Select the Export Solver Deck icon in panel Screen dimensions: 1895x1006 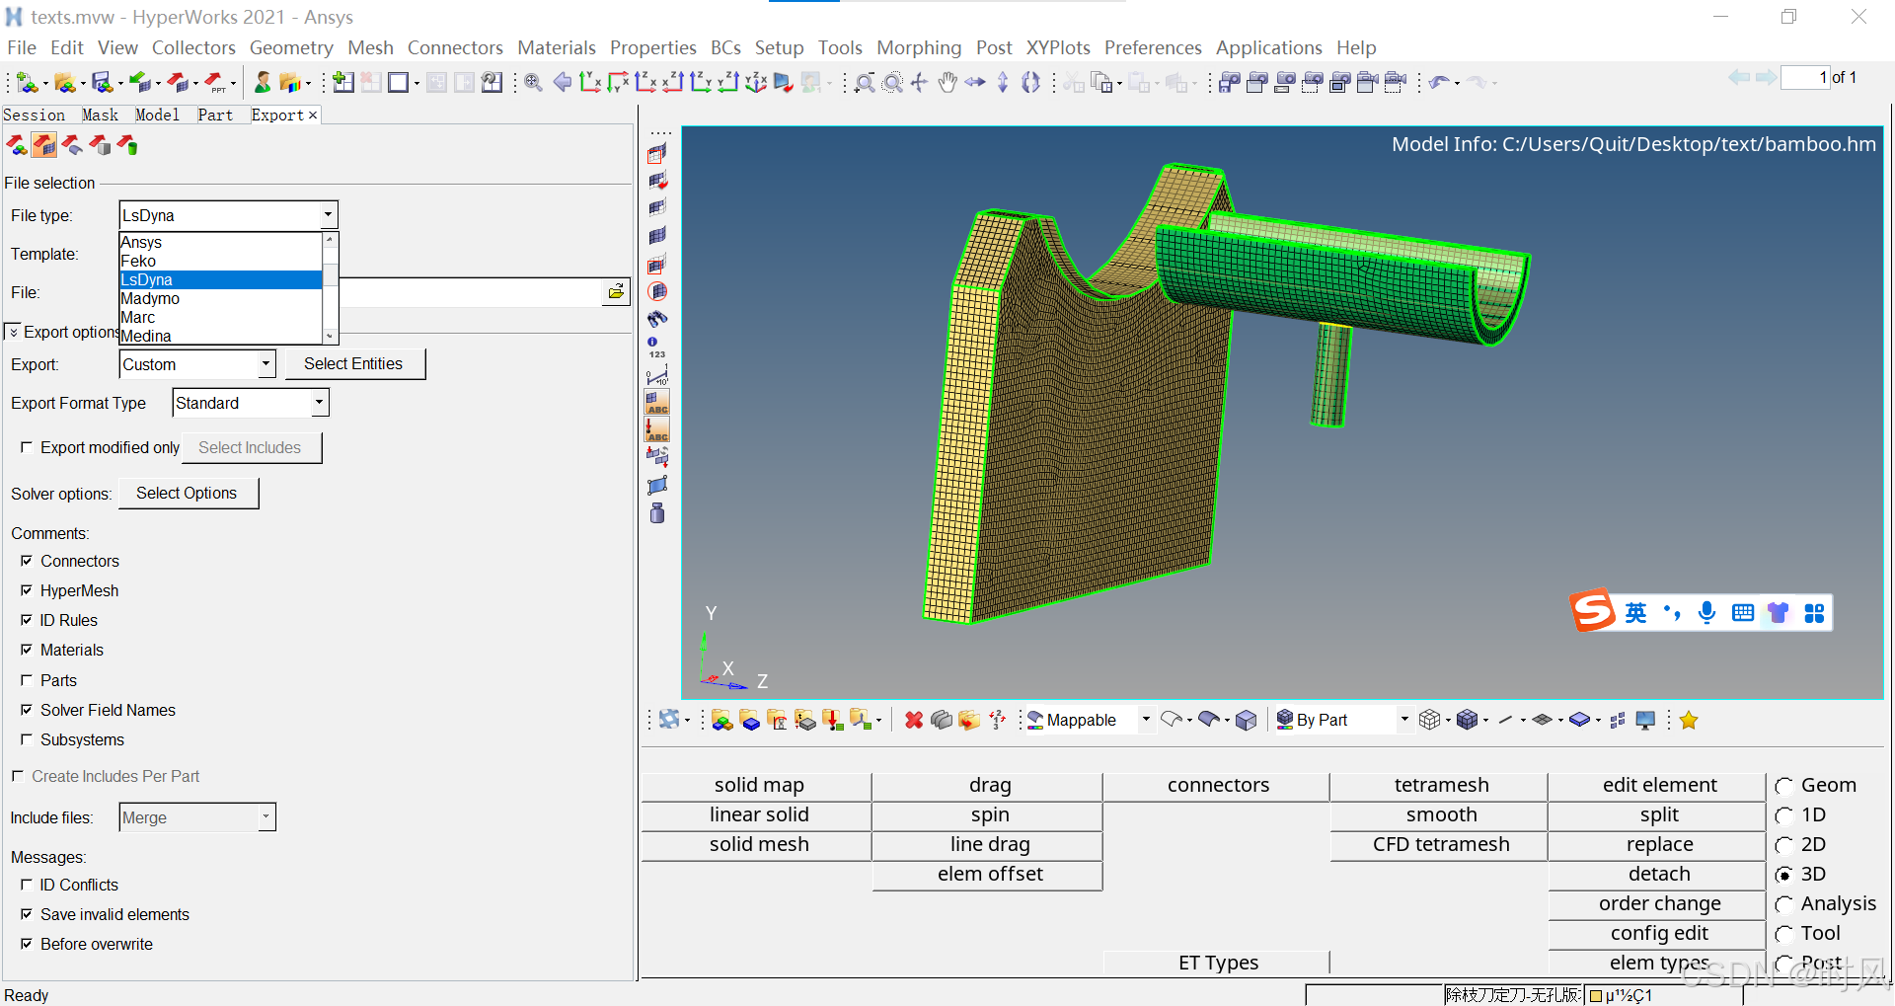pyautogui.click(x=44, y=146)
